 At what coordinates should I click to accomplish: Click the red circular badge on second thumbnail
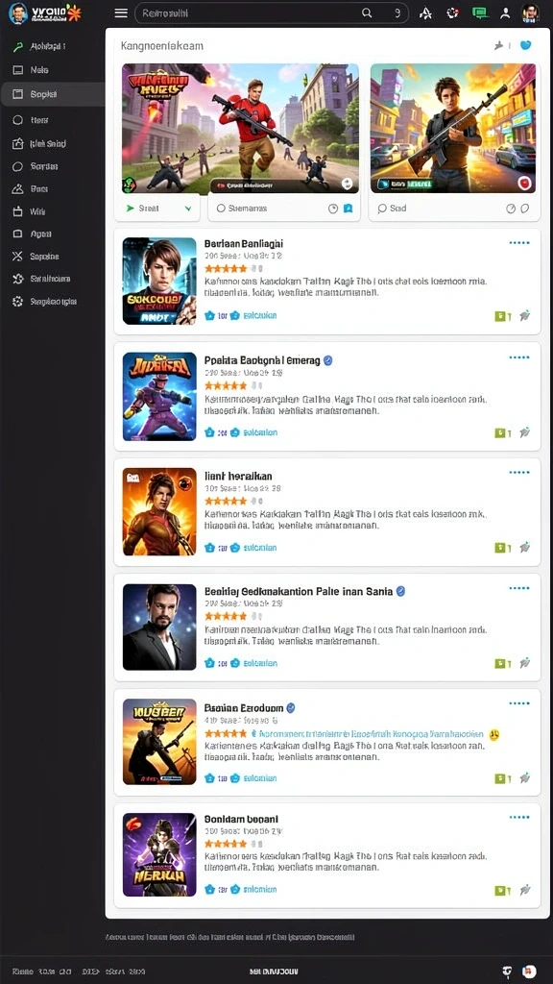(x=525, y=184)
